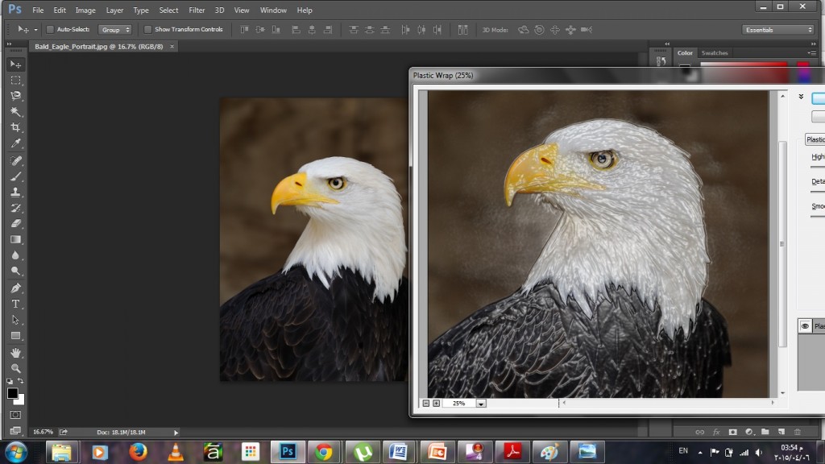Select the Zoom tool in toolbox
The width and height of the screenshot is (825, 464).
pos(16,368)
